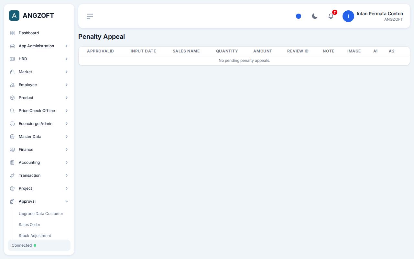Screen dimensions: 414x259
Task: Expand the Project chevron
Action: [67, 188]
